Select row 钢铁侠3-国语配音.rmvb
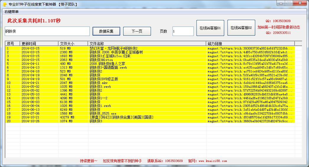Screen dimensions: 309x167 click(150, 67)
